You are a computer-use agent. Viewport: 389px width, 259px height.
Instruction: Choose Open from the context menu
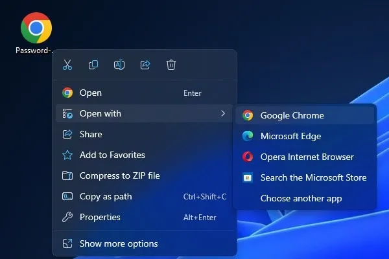(145, 93)
